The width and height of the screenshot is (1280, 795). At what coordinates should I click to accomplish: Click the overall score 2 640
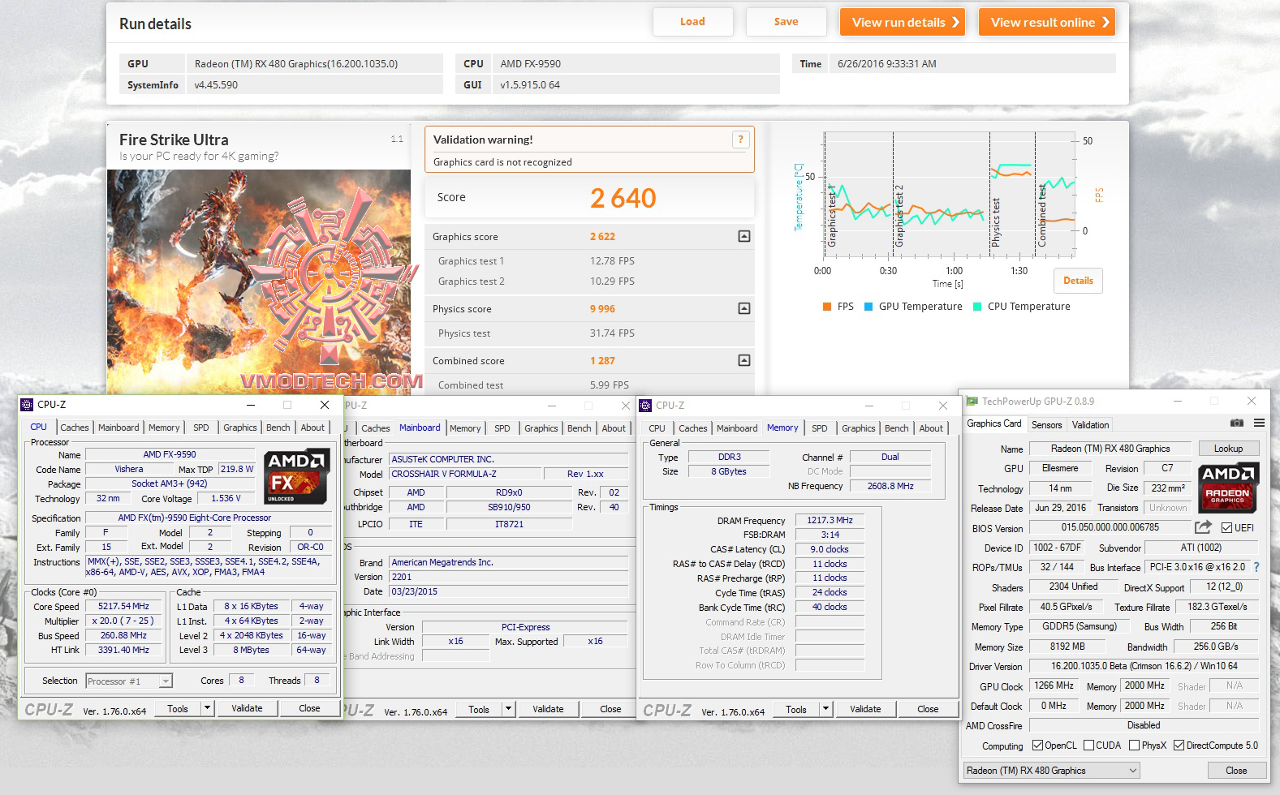[x=623, y=198]
